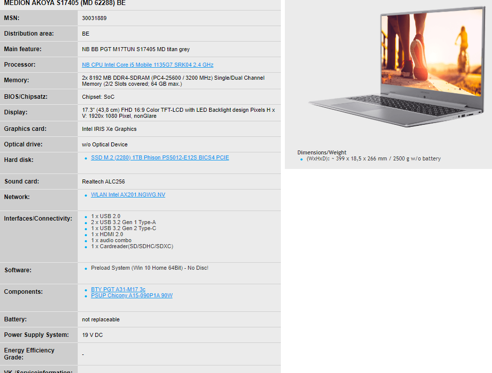Open the PSUP Chicony A15-090P1A 90W link
The image size is (492, 373).
[x=131, y=295]
